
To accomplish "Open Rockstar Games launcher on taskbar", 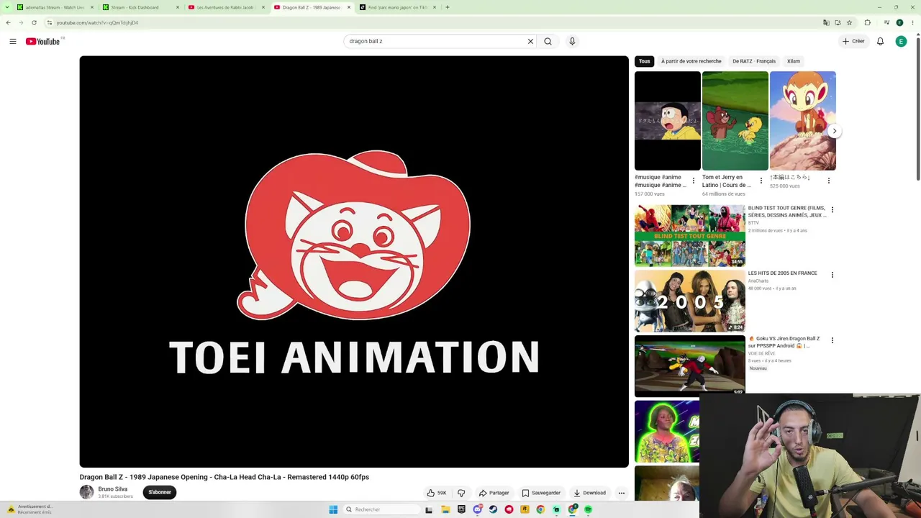I will tap(525, 509).
